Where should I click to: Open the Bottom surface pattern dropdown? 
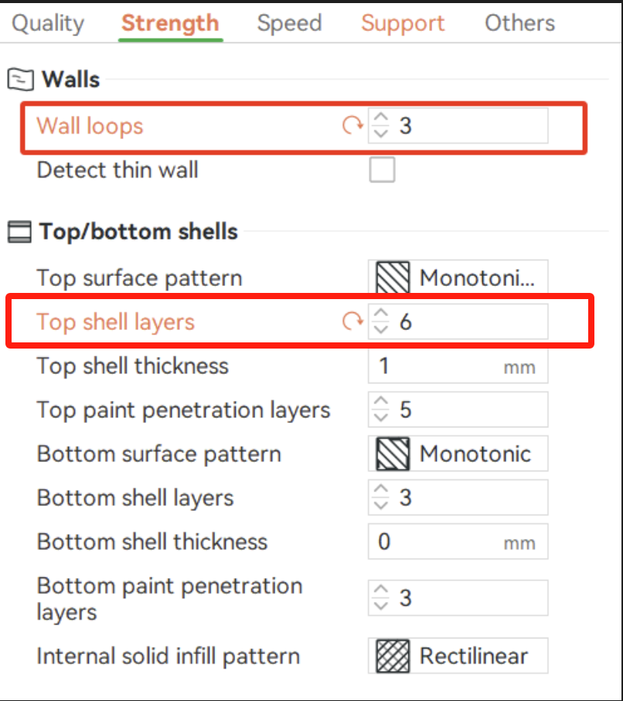(x=457, y=454)
